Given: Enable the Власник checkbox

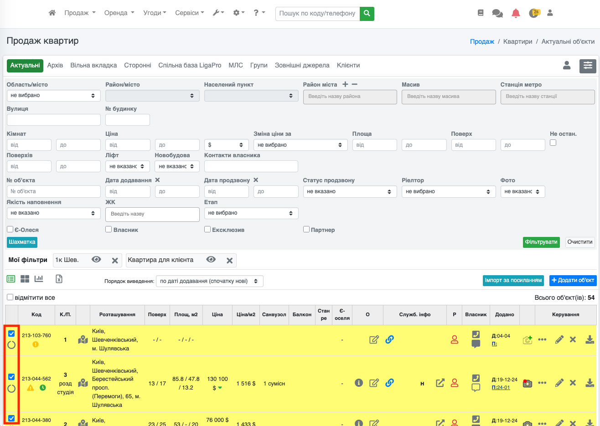Looking at the screenshot, I should (x=109, y=229).
